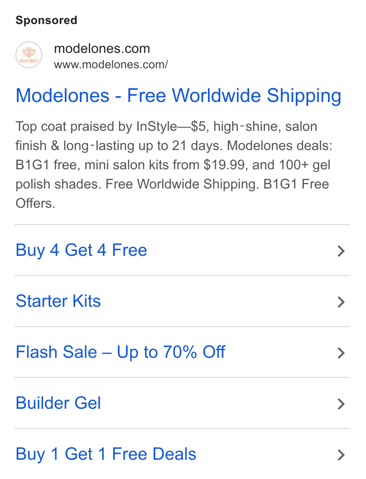Open the Starter Kits sitelink
The height and width of the screenshot is (479, 366).
58,301
